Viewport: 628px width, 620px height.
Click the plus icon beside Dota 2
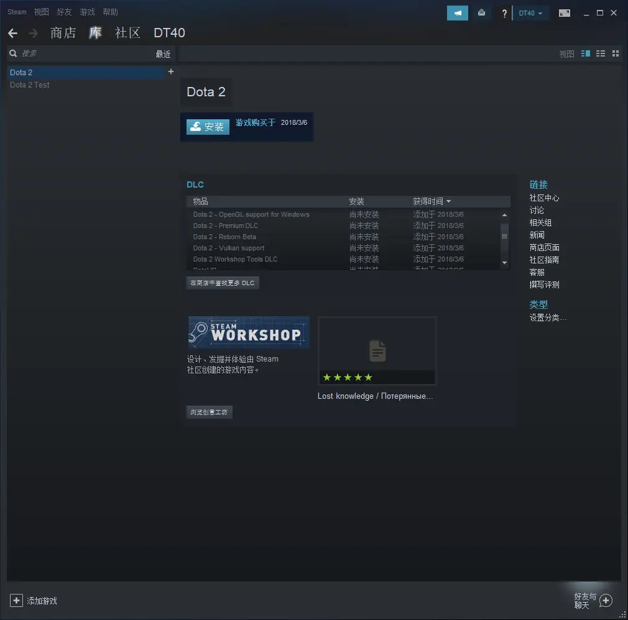[171, 72]
